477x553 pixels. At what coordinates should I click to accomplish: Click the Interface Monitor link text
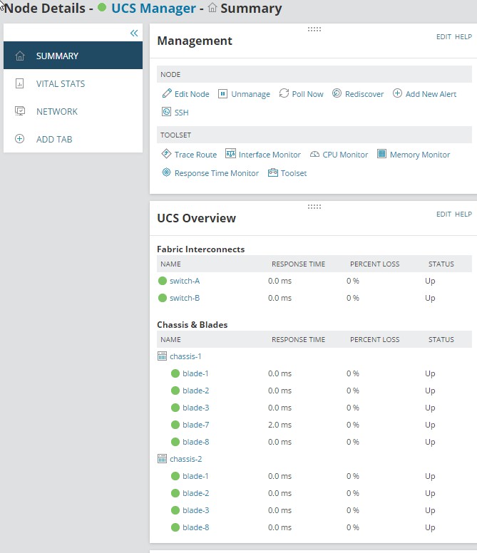pyautogui.click(x=270, y=155)
